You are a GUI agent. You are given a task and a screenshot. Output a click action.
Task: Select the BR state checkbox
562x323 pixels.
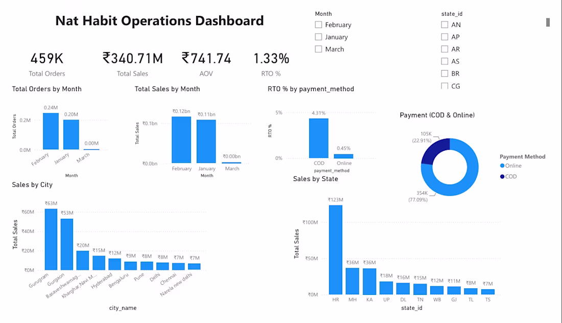(x=444, y=74)
